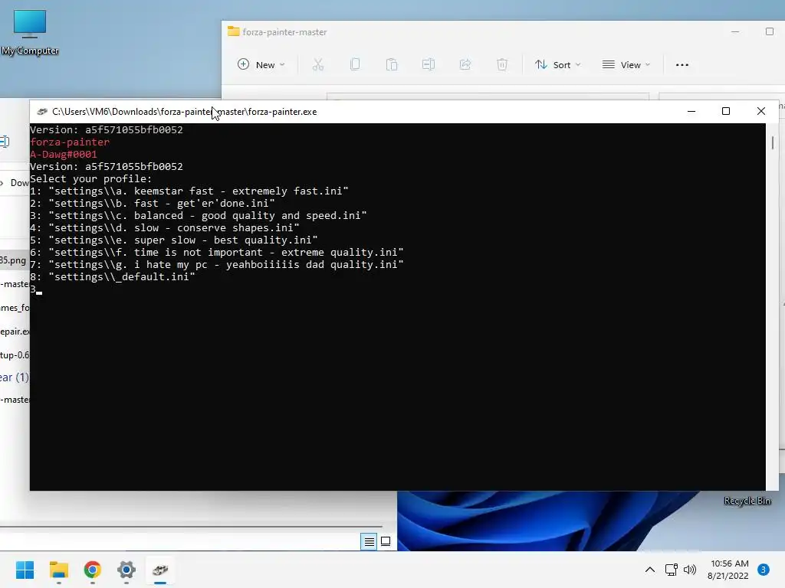Open Google Chrome from taskbar
Image resolution: width=785 pixels, height=588 pixels.
click(x=93, y=570)
